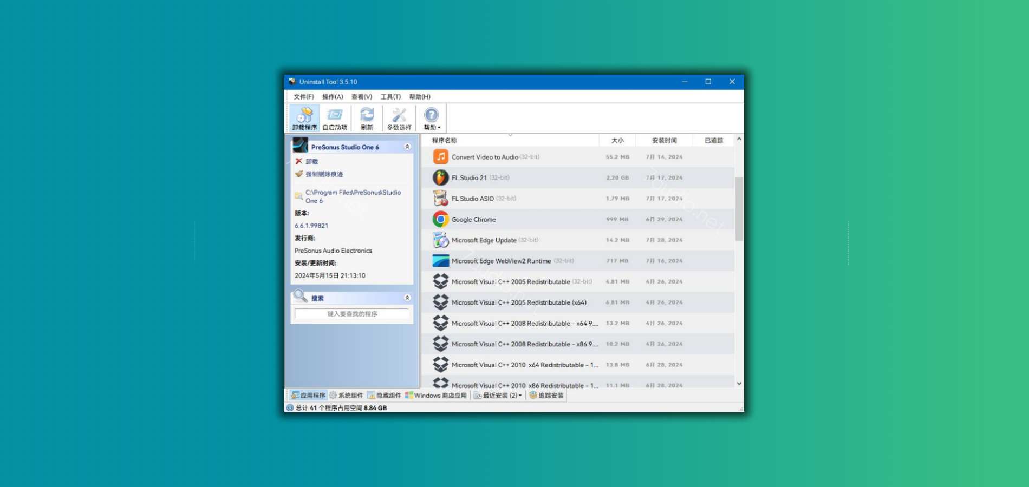Screen dimensions: 1029x487
Task: Click the 999 MB size cell
Action: 617,220
